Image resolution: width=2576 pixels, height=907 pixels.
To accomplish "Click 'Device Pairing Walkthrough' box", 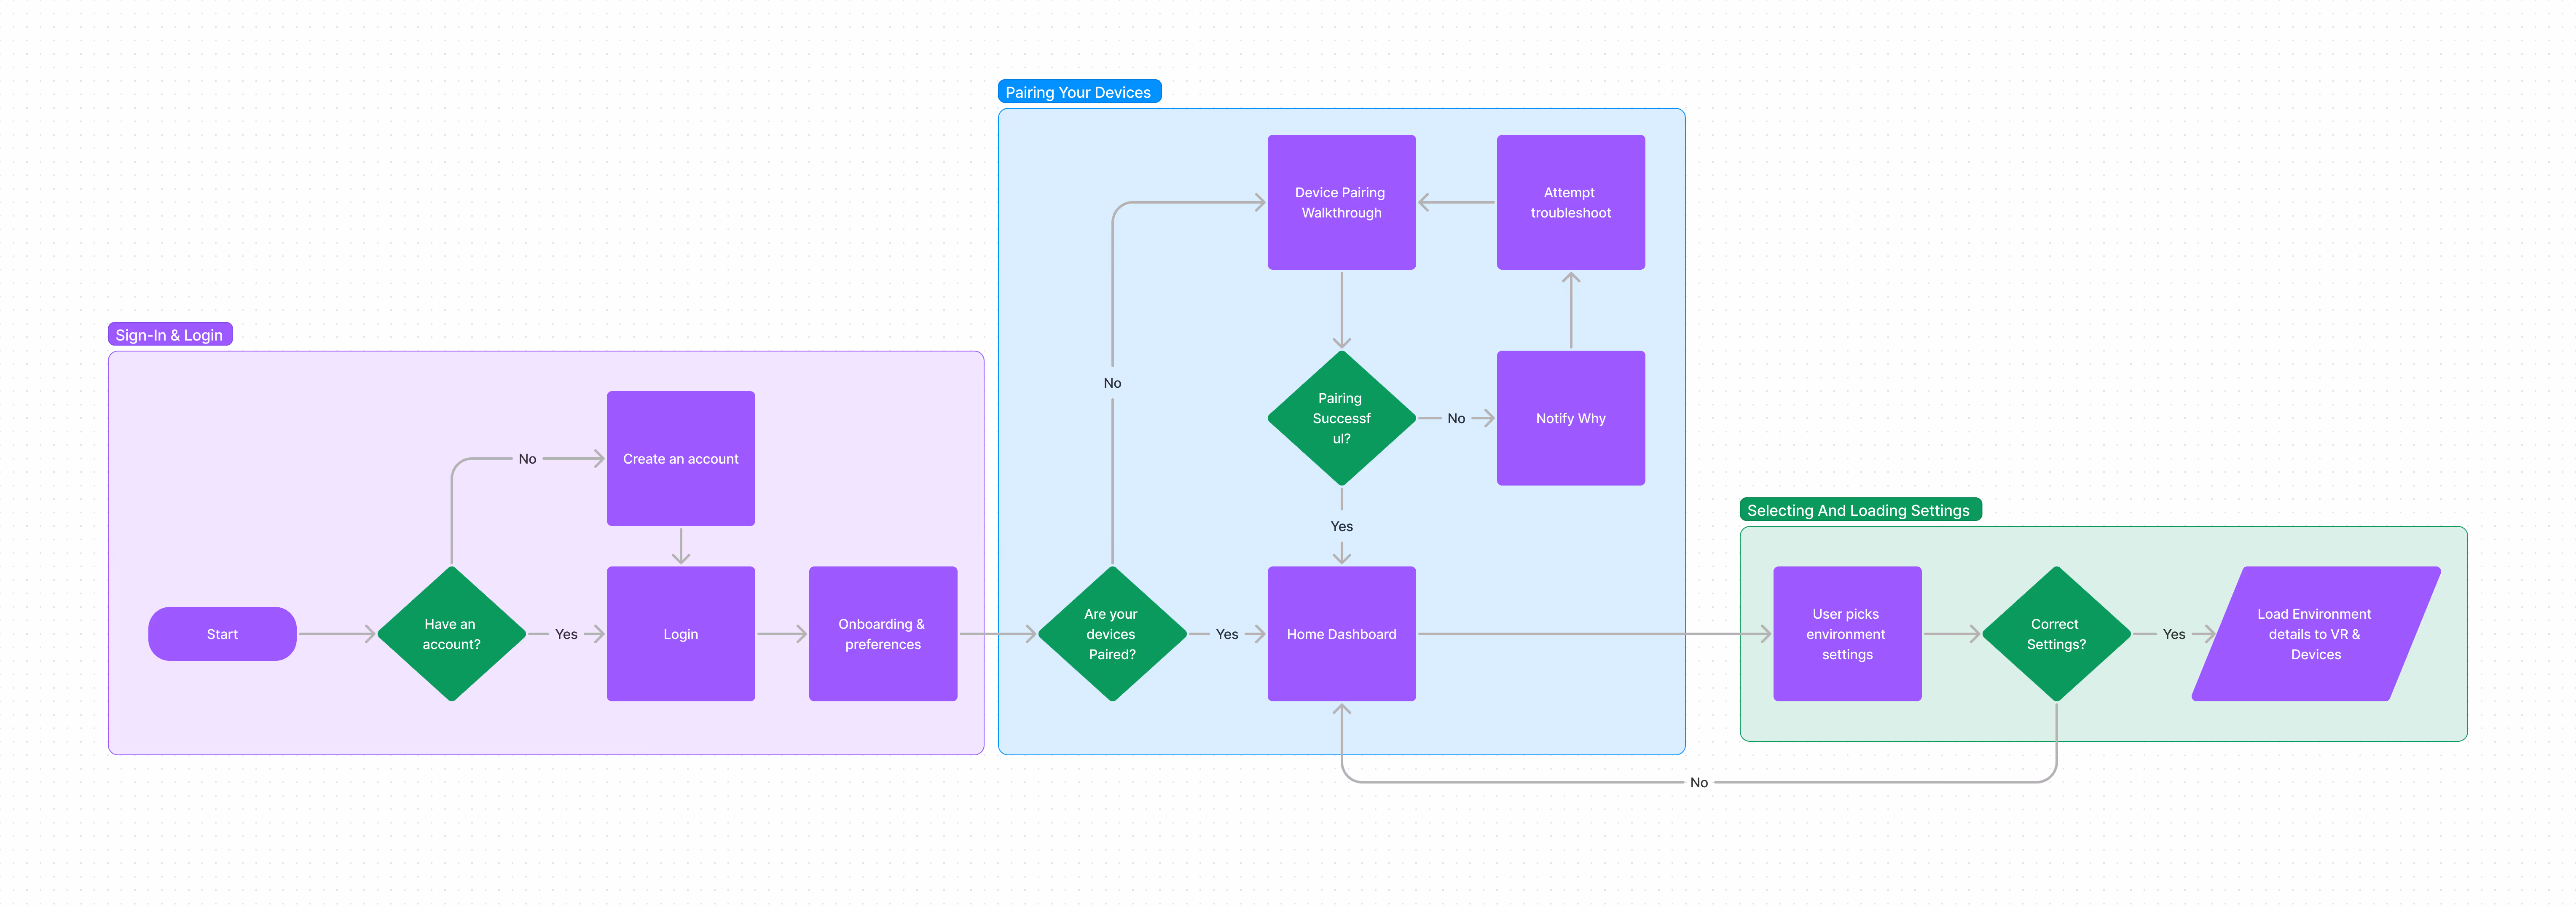I will coord(1341,202).
